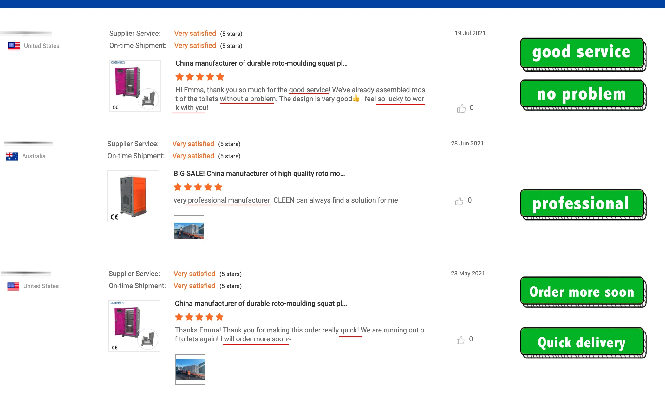Viewport: 665px width, 393px height.
Task: Open the orange portable toilet product image
Action: pyautogui.click(x=133, y=196)
